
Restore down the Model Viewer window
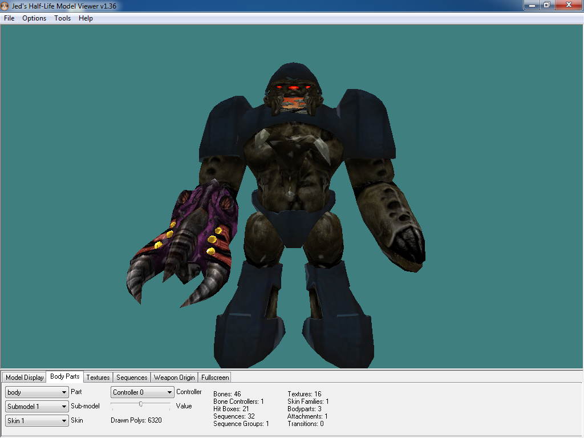click(x=547, y=5)
